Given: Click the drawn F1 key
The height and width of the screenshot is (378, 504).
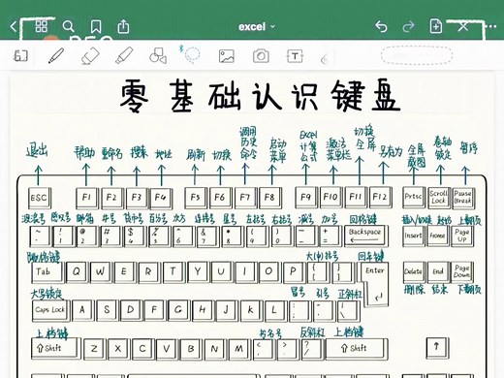Looking at the screenshot, I should pos(86,198).
